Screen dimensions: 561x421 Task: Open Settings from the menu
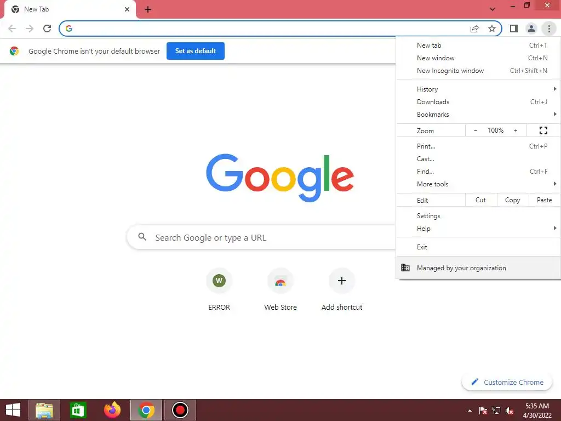[478, 216]
